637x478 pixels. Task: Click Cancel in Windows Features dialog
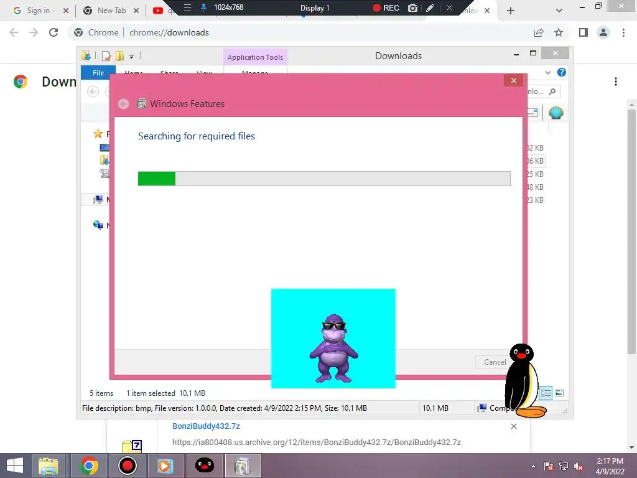(x=495, y=362)
